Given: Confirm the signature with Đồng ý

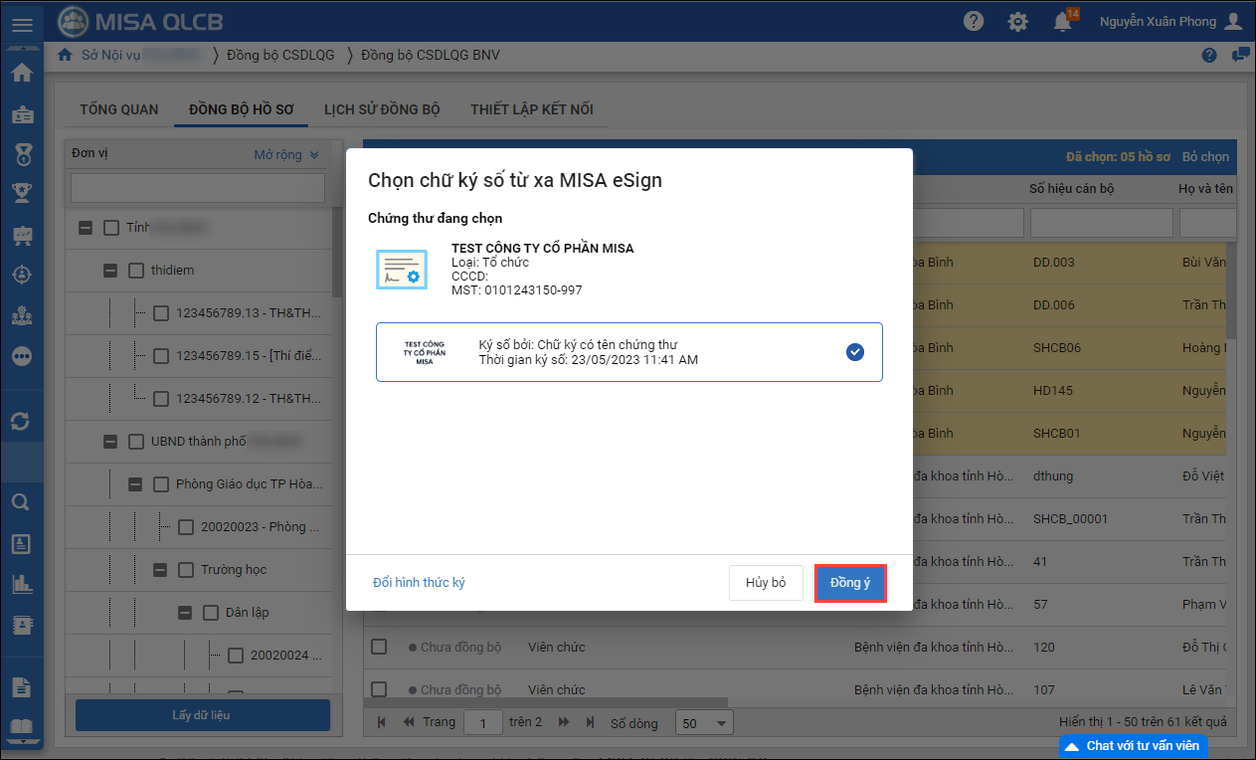Looking at the screenshot, I should tap(850, 583).
